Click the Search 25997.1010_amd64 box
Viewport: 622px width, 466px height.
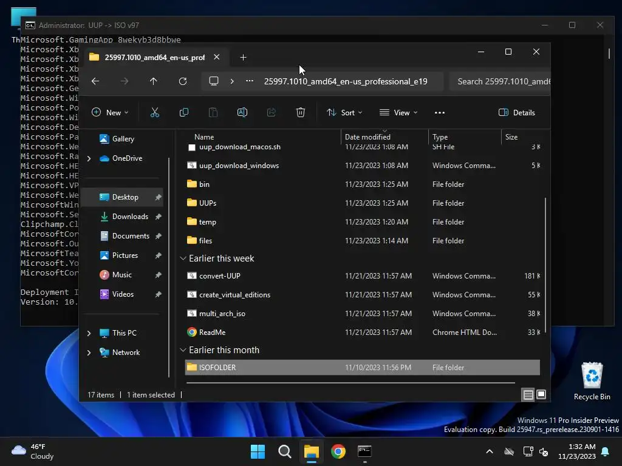point(500,81)
